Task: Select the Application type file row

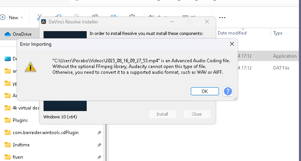Action: pos(268,56)
